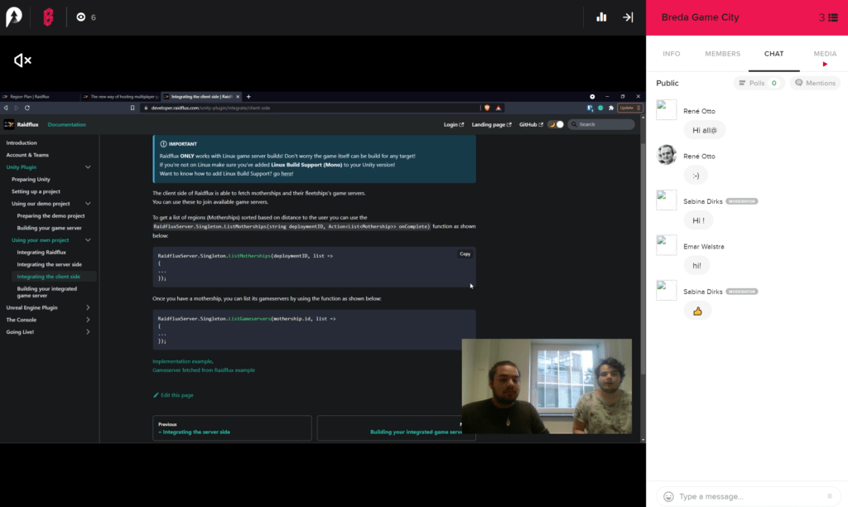The image size is (848, 507).
Task: Reload the page in the browser
Action: (x=27, y=108)
